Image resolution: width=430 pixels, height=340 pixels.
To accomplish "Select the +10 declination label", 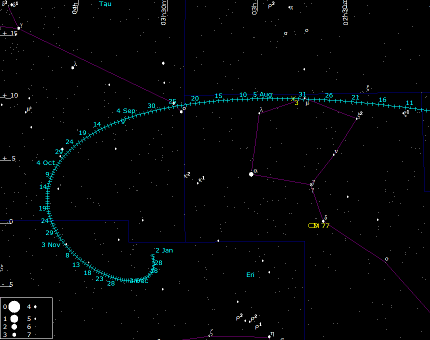I will point(10,95).
